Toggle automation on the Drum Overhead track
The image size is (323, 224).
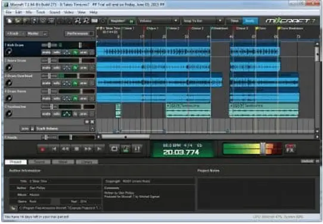point(67,83)
